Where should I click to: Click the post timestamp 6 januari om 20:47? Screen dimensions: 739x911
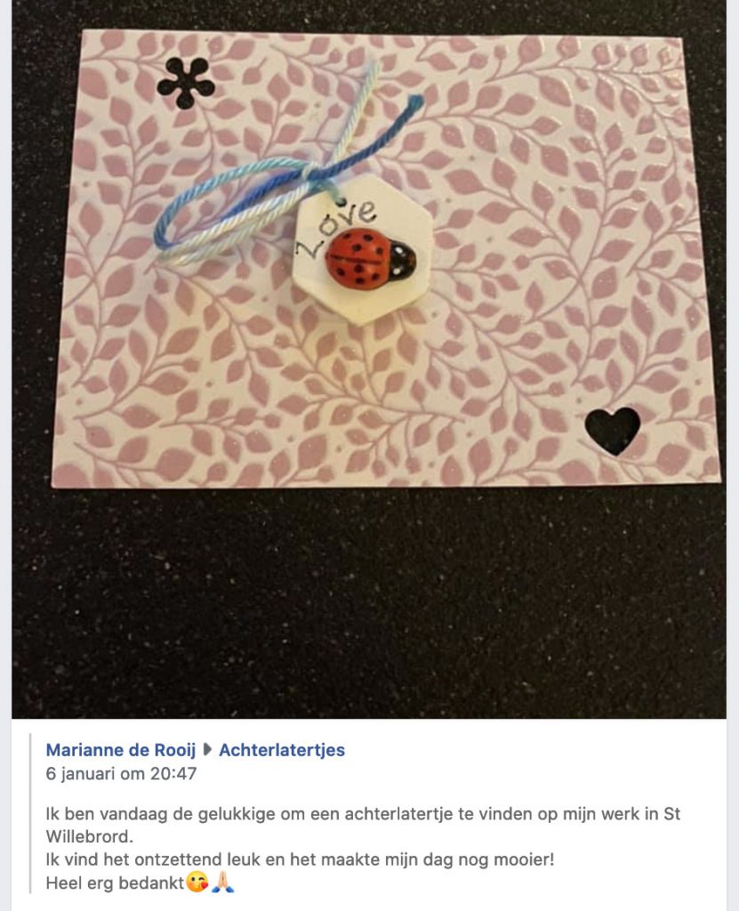(x=122, y=774)
